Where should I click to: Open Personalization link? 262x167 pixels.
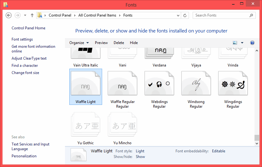point(24,156)
